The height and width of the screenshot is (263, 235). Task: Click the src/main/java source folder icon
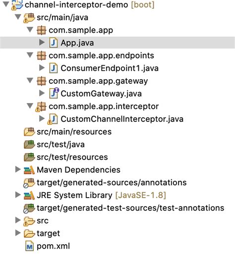click(29, 18)
